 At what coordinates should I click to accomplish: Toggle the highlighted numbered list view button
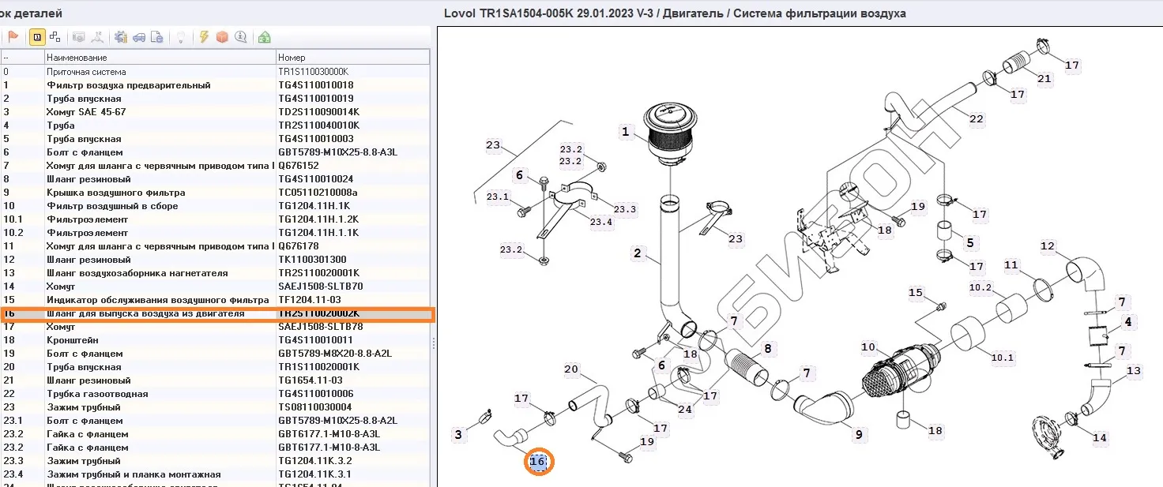(x=37, y=37)
